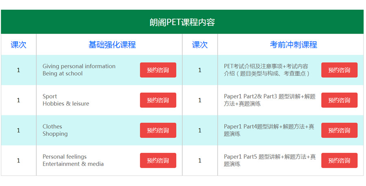Click the 课次 header next to 考前冲刺课程
This screenshot has height=186, width=366.
click(200, 45)
